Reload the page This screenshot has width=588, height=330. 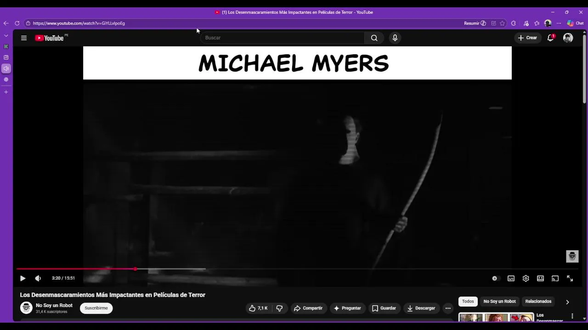click(x=17, y=23)
